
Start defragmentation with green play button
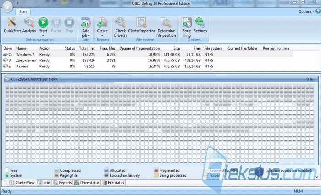click(x=43, y=22)
